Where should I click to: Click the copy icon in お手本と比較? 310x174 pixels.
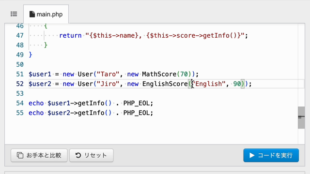coord(20,155)
